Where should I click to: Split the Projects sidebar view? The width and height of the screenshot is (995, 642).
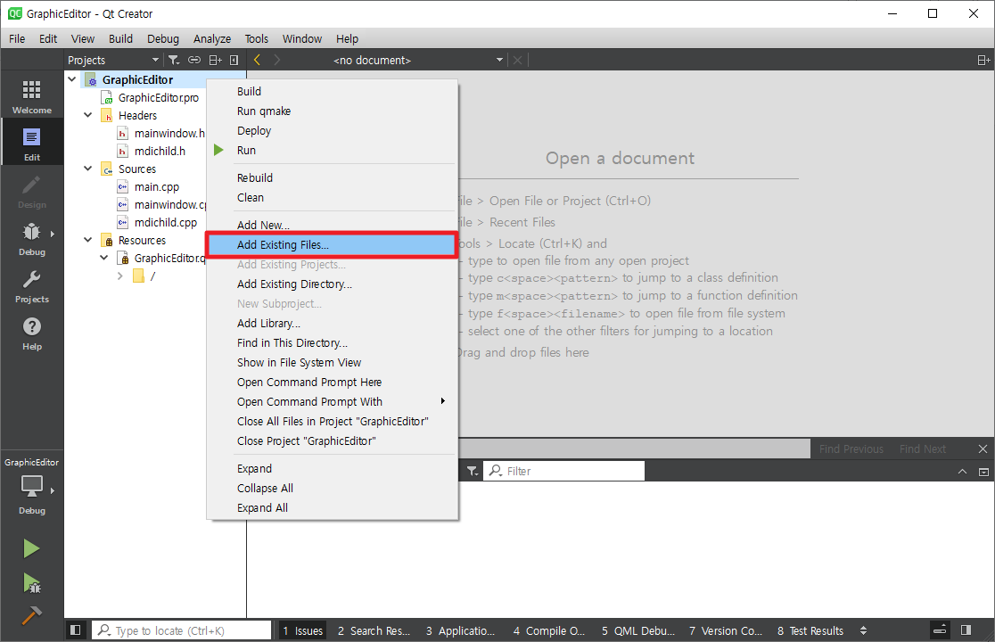pyautogui.click(x=215, y=60)
